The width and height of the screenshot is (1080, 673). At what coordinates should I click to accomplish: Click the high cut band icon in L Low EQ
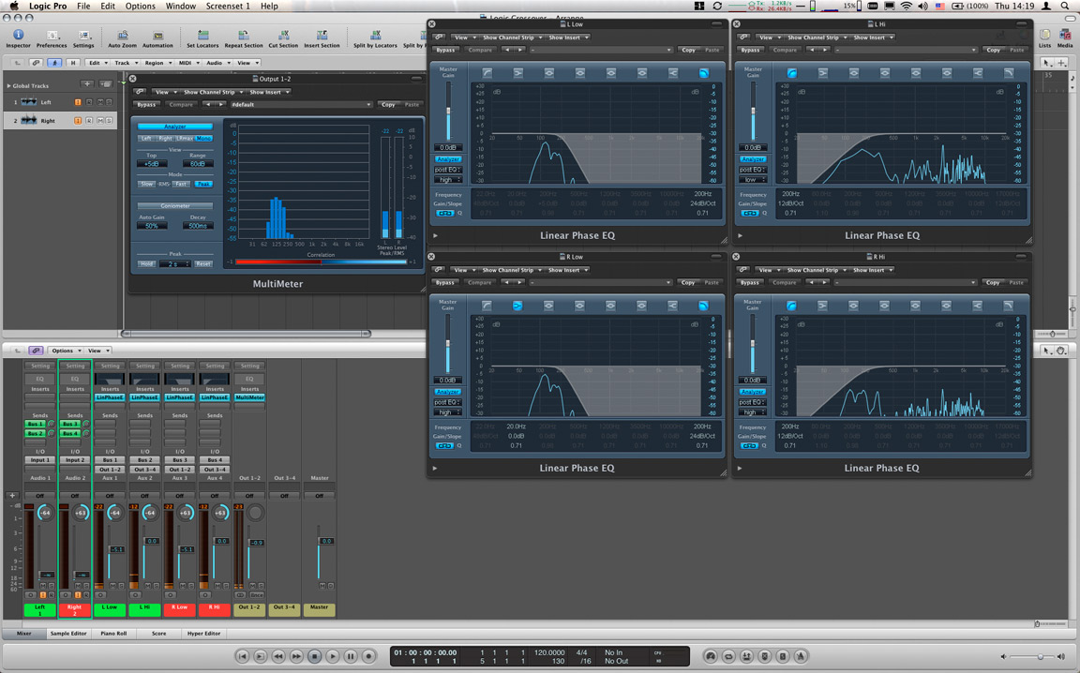click(x=704, y=73)
